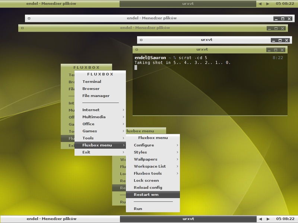Click the terminal cursor block
The image size is (298, 223).
136,68
